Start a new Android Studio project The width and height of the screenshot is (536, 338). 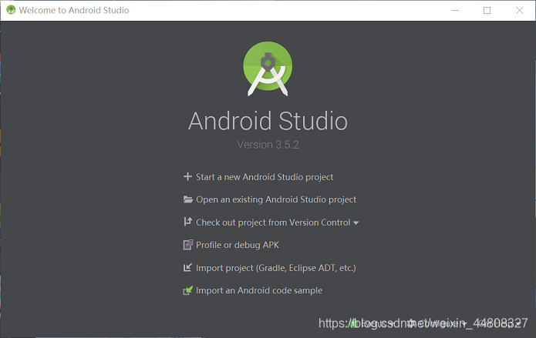265,177
